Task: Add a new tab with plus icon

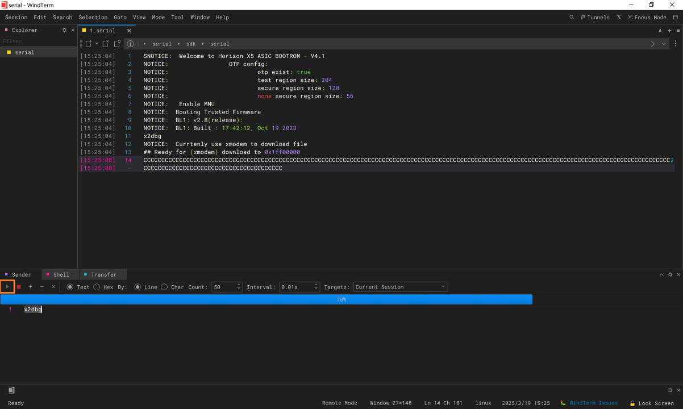Action: (669, 31)
